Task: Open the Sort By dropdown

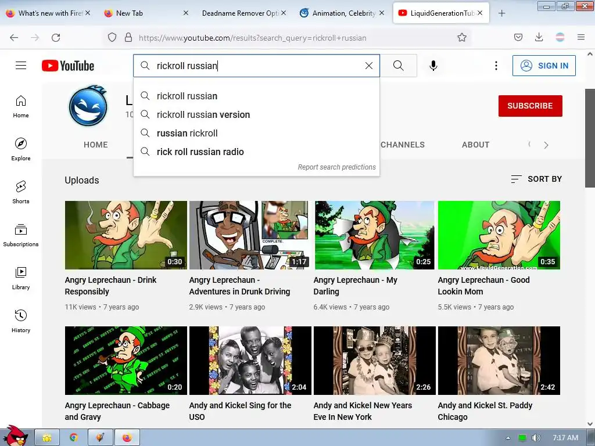Action: [536, 179]
